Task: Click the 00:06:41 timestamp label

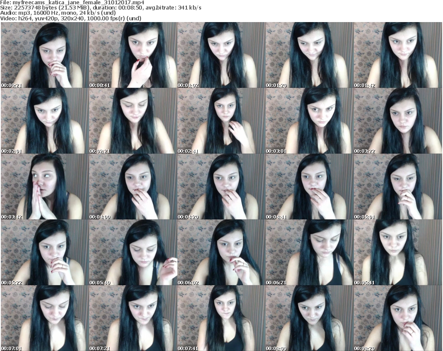Action: tap(365, 283)
